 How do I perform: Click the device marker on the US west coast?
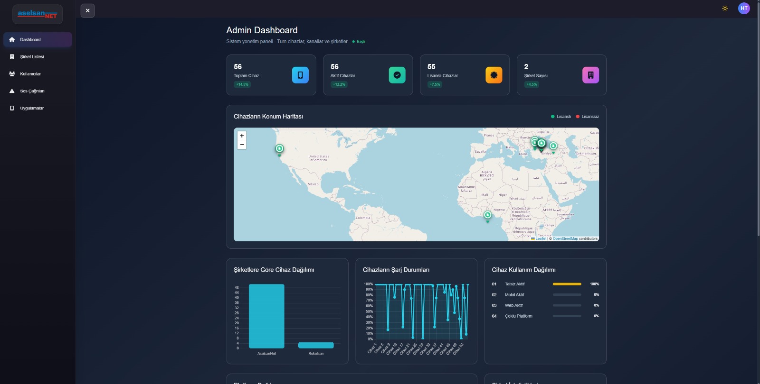pyautogui.click(x=279, y=149)
